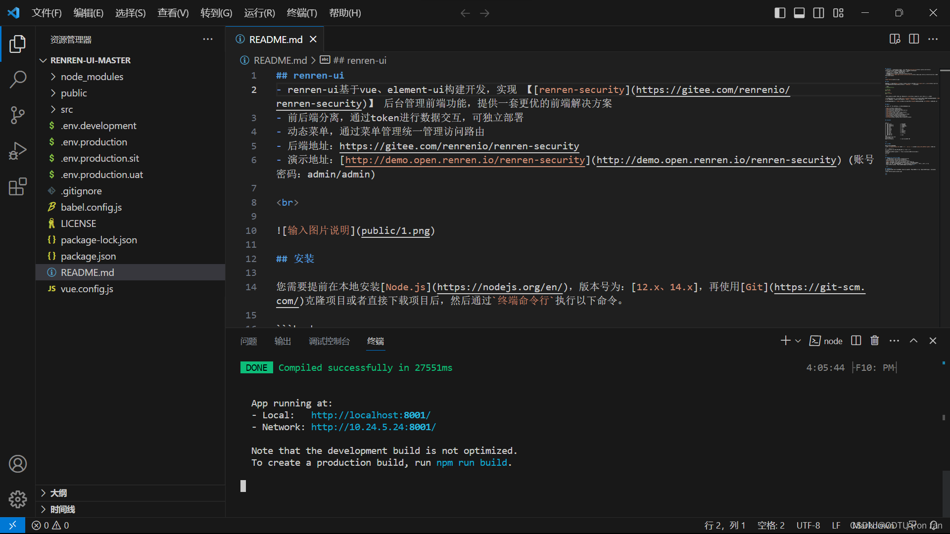Open the new terminal launch profile dropdown
Screen dimensions: 950x534
pos(798,341)
